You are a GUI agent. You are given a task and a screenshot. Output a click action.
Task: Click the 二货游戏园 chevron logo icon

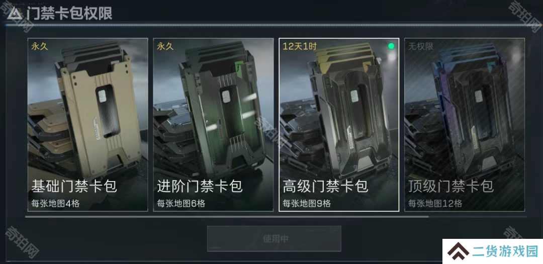[x=458, y=251]
